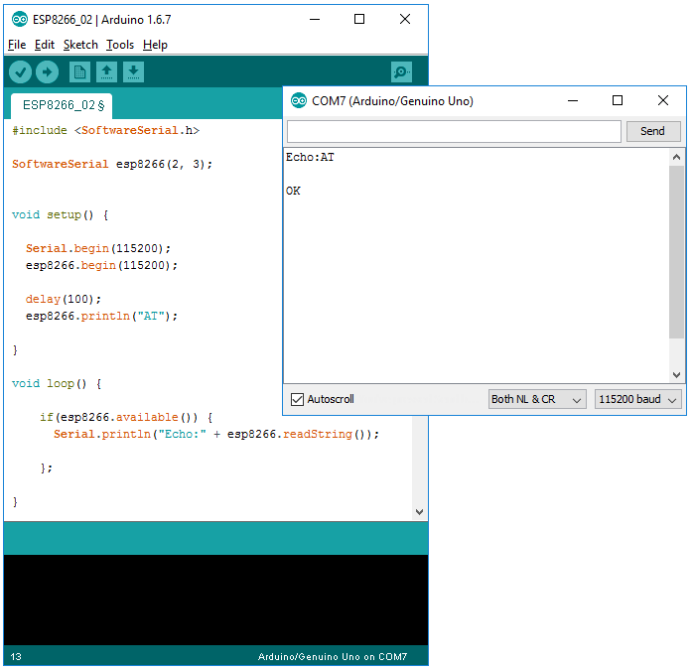Close the ESP8266_02 Arduino IDE window
The height and width of the screenshot is (670, 693).
405,20
